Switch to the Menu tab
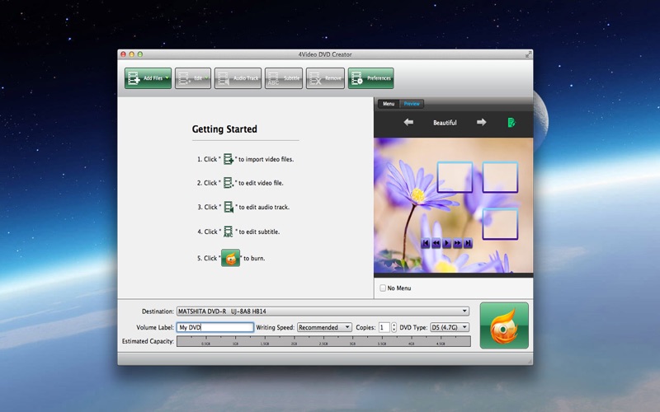The width and height of the screenshot is (660, 412). [x=389, y=104]
